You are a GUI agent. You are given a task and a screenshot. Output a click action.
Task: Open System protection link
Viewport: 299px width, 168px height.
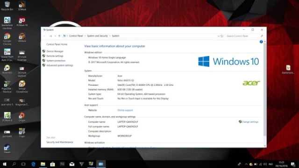pos(56,61)
